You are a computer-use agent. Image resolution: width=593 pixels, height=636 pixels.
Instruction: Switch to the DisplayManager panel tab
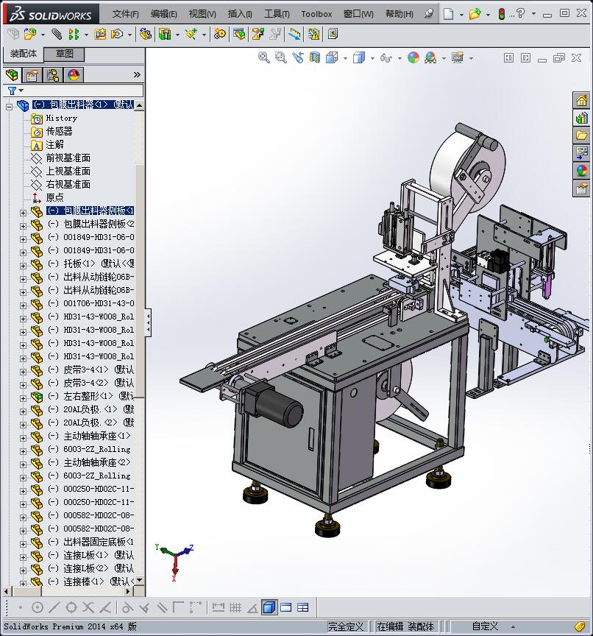tap(74, 75)
